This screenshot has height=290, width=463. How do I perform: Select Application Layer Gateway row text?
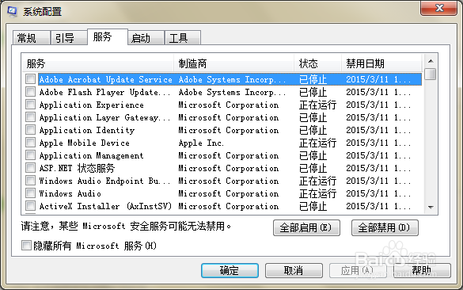click(104, 117)
